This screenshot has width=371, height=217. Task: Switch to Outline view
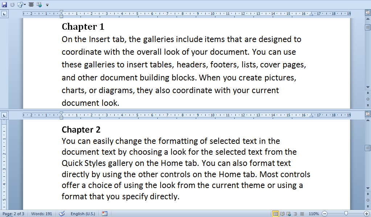(296, 214)
